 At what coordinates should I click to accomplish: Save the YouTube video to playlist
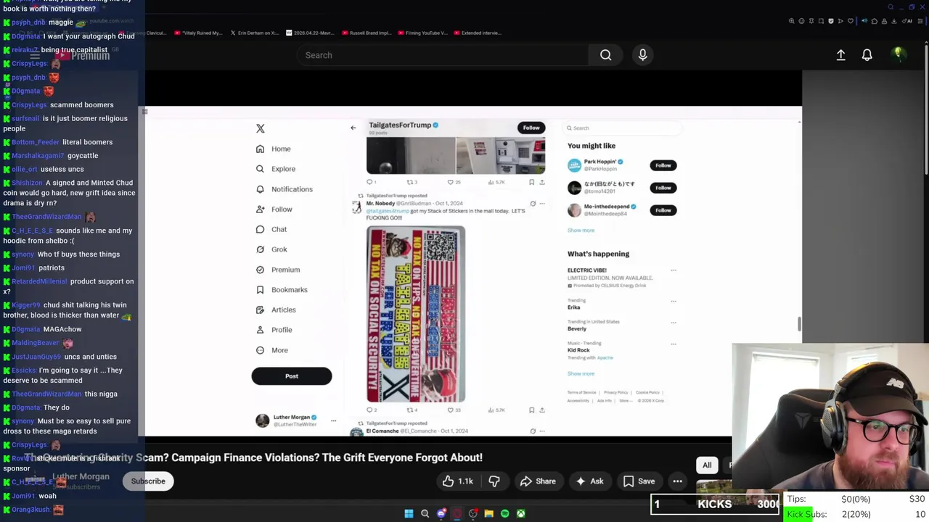[639, 481]
